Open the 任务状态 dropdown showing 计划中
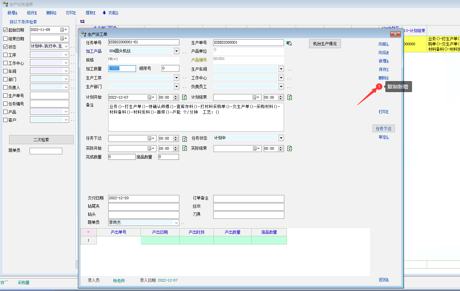The image size is (460, 291). (281, 138)
